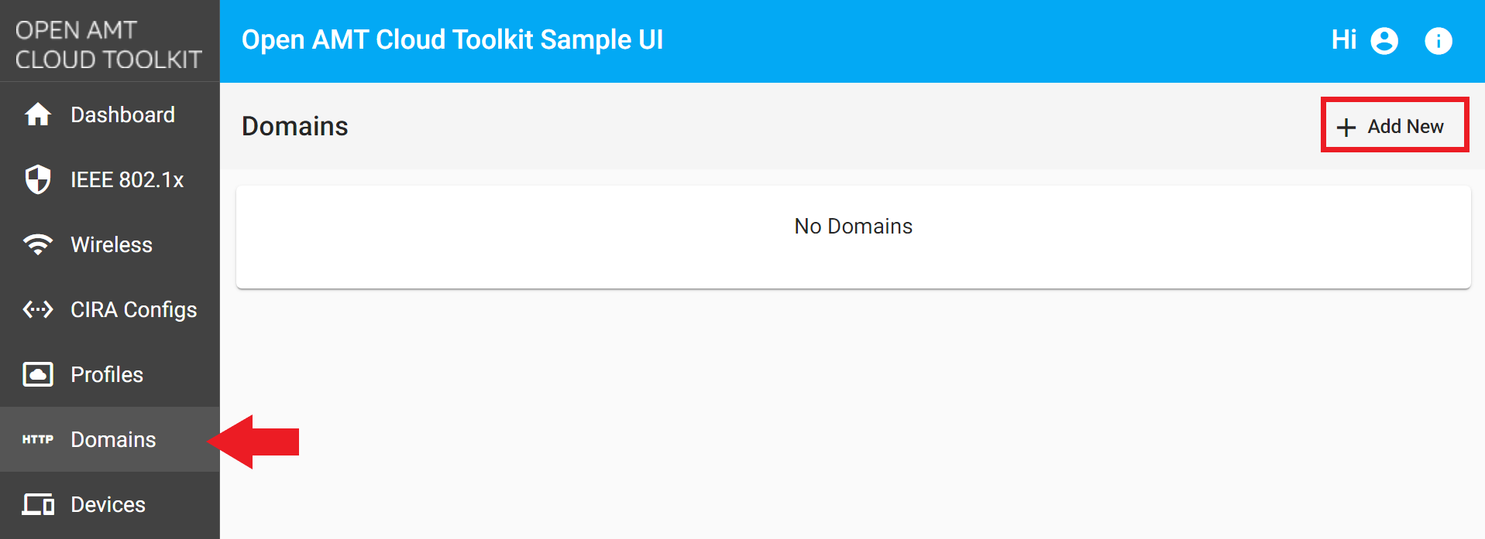This screenshot has height=539, width=1485.
Task: Open CIRA Configs via its code icon
Action: (x=36, y=309)
